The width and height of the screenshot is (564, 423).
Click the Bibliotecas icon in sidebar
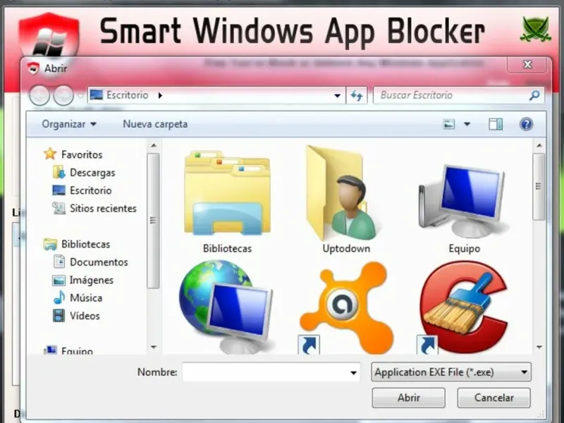click(x=50, y=244)
